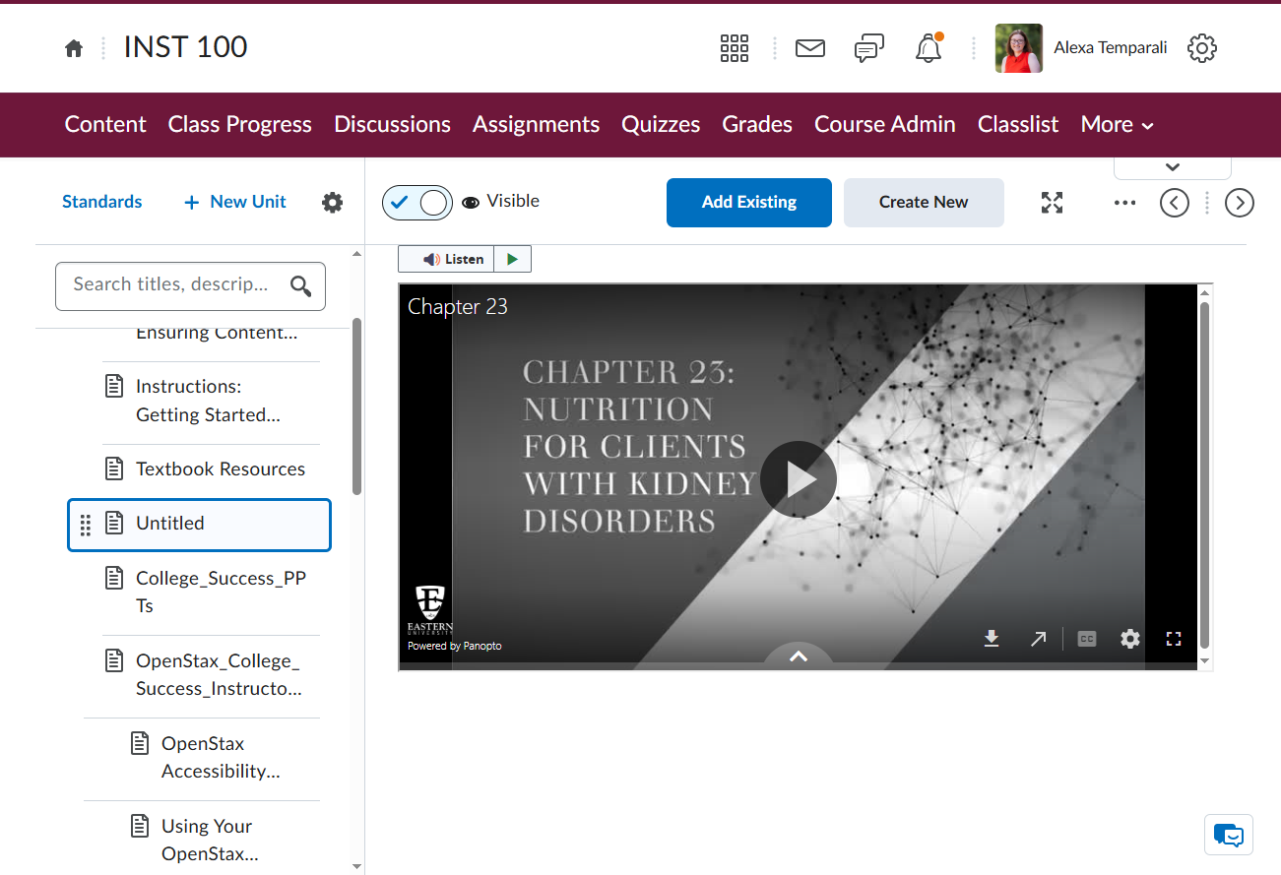This screenshot has width=1281, height=875.
Task: Open the Standards link
Action: tap(102, 202)
